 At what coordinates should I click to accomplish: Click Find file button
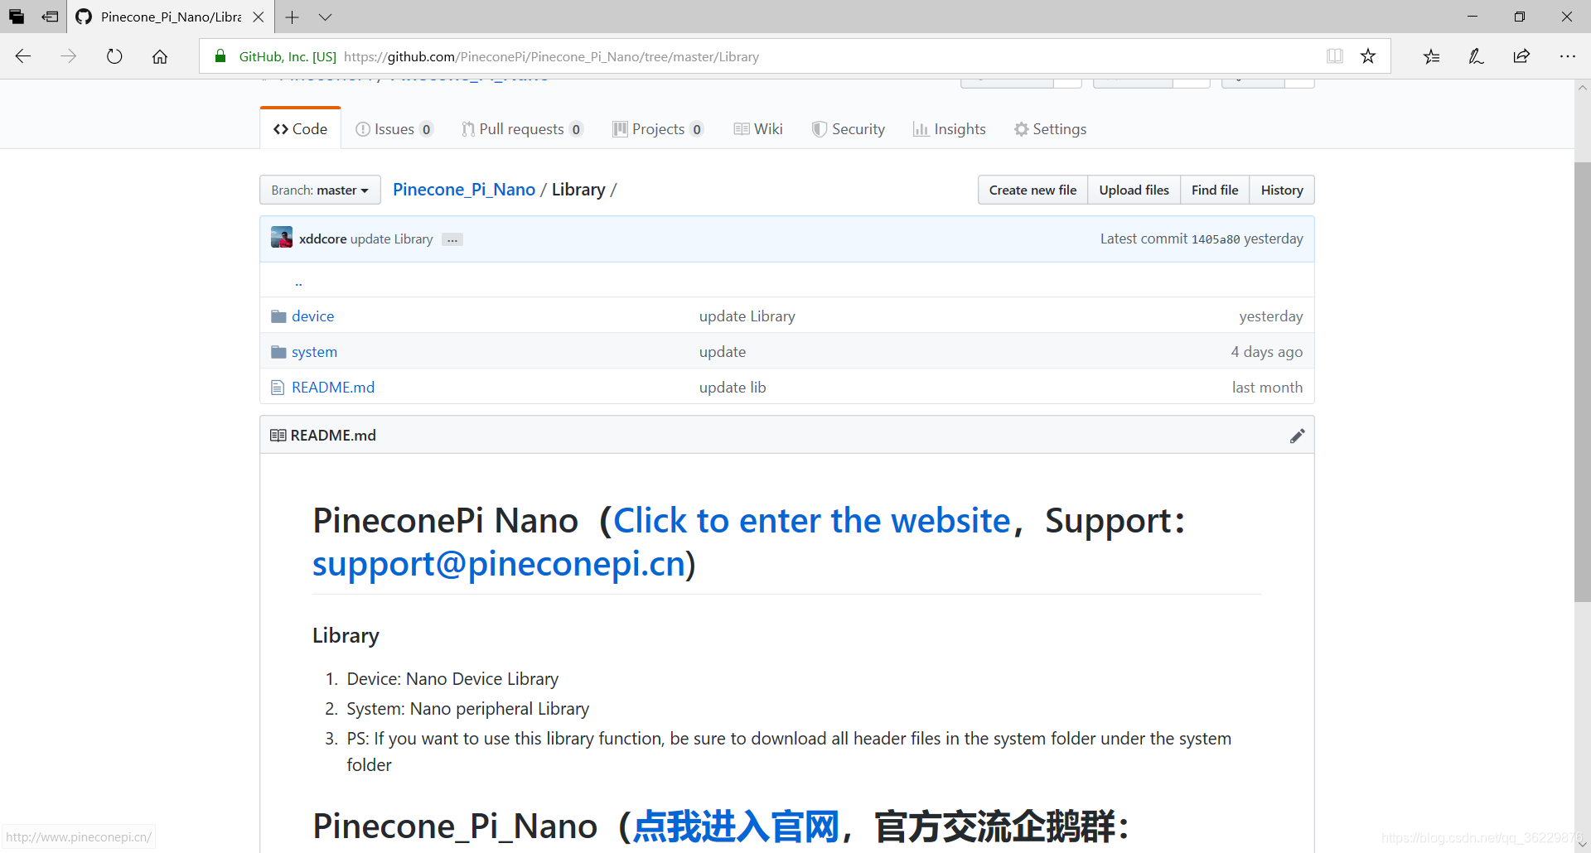(x=1215, y=190)
